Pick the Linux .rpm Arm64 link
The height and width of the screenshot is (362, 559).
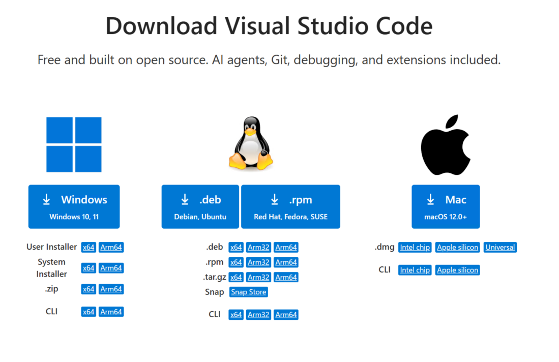pyautogui.click(x=286, y=262)
